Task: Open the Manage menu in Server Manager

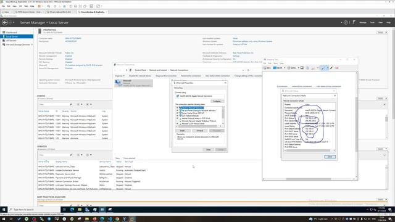Action: (363, 22)
